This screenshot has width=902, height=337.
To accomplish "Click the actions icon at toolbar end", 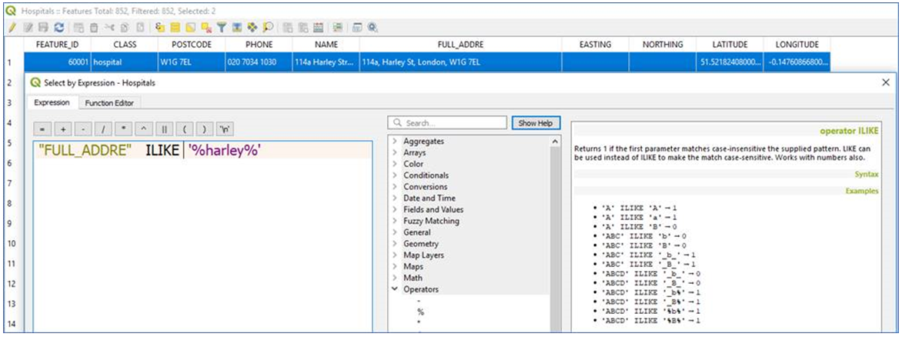I will pyautogui.click(x=372, y=27).
